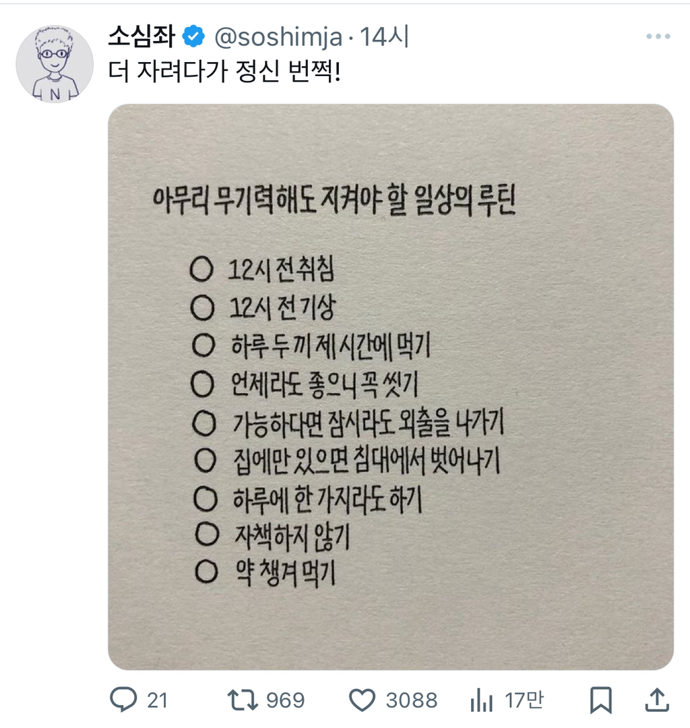690x728 pixels.
Task: View post analytics bar chart icon
Action: click(481, 700)
